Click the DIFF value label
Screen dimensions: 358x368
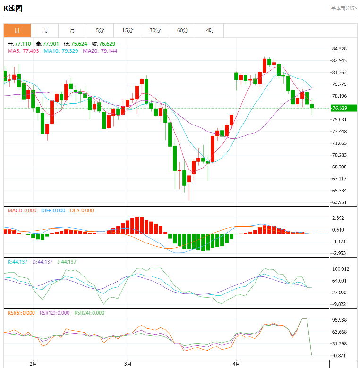(x=52, y=211)
